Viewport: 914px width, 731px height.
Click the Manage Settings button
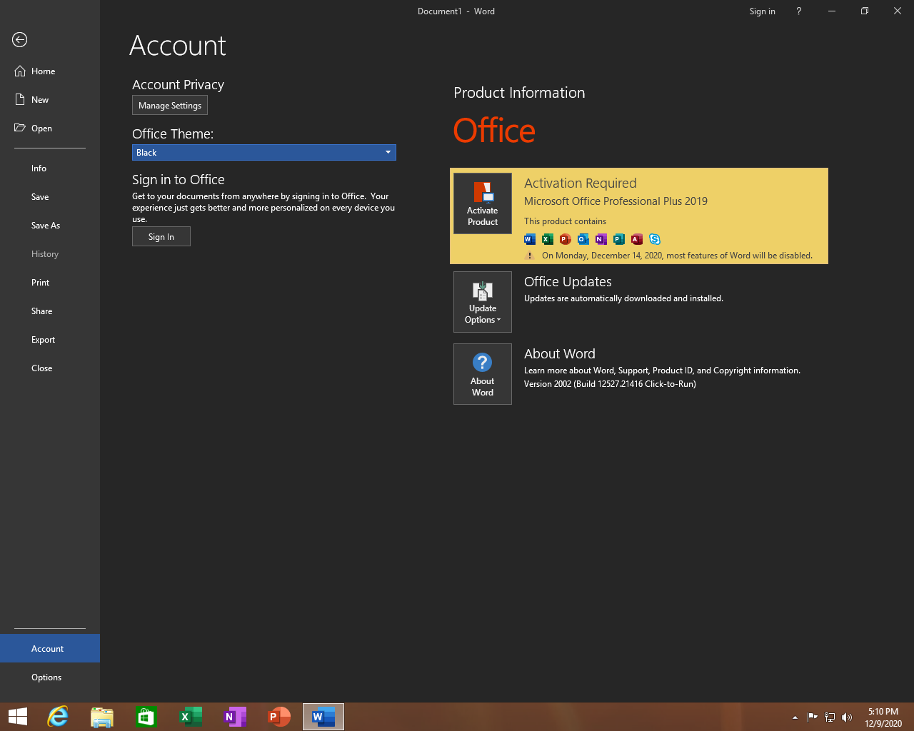[170, 106]
